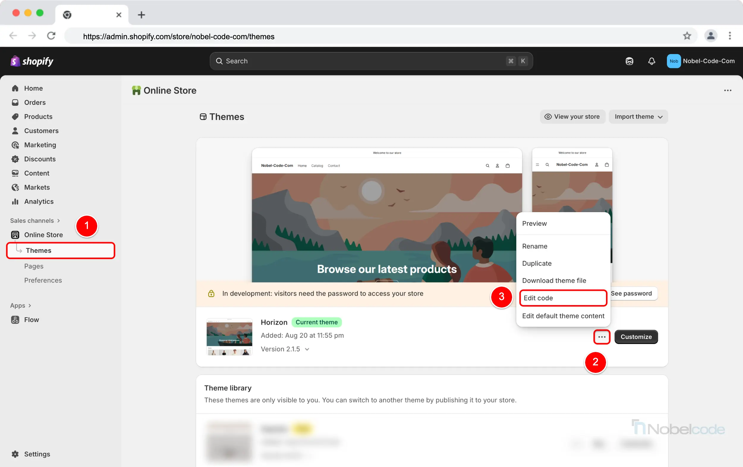Click the browser reload icon
This screenshot has height=467, width=743.
51,36
